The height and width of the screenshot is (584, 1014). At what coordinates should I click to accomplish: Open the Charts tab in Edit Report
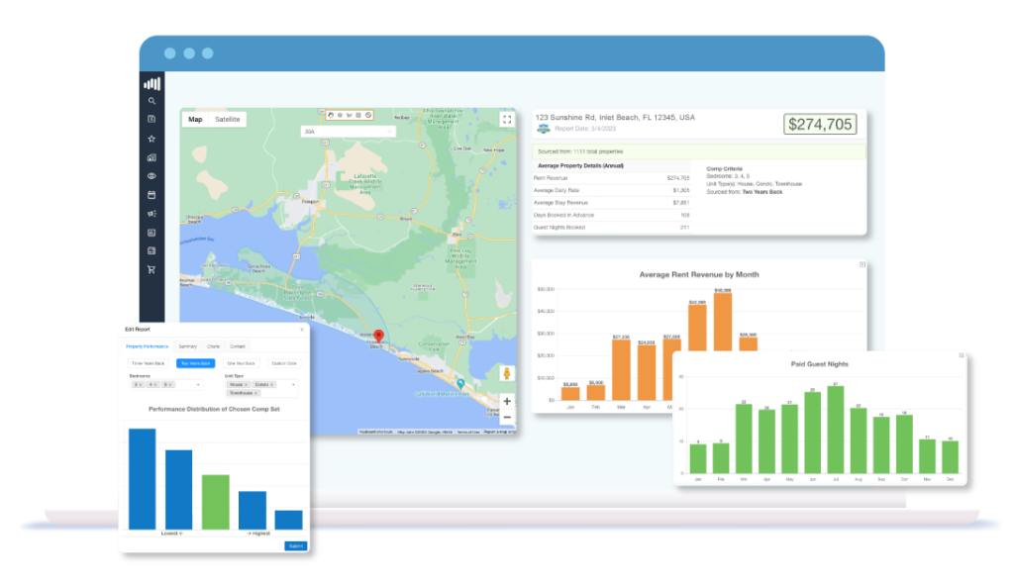pyautogui.click(x=214, y=346)
